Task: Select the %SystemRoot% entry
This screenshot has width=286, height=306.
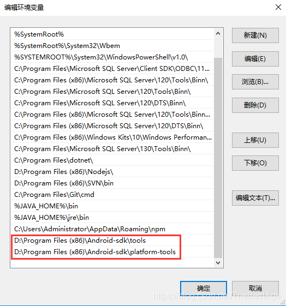Action: [x=112, y=34]
